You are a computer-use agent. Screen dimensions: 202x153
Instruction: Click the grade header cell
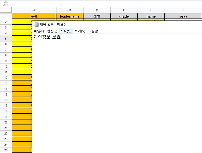(124, 16)
